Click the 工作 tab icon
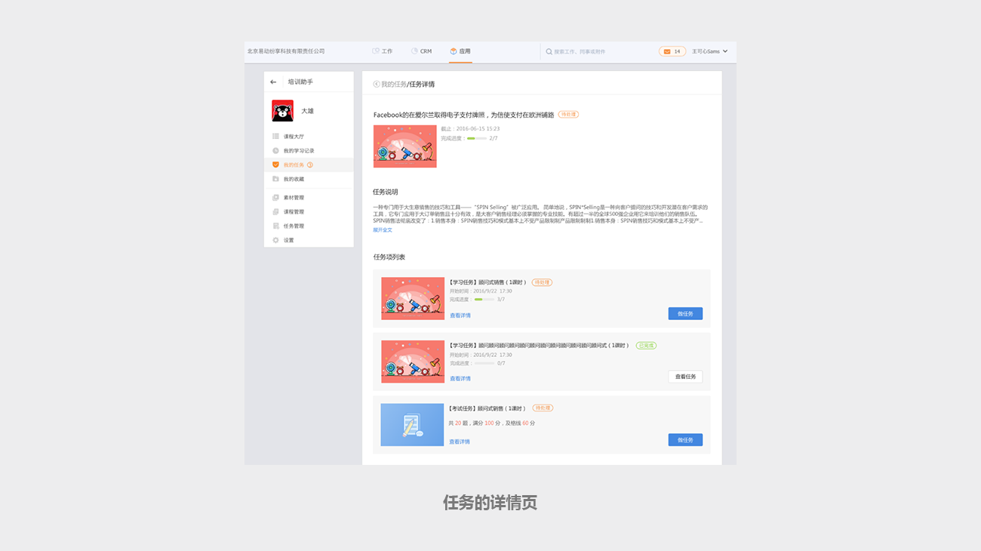This screenshot has width=981, height=551. (x=376, y=51)
